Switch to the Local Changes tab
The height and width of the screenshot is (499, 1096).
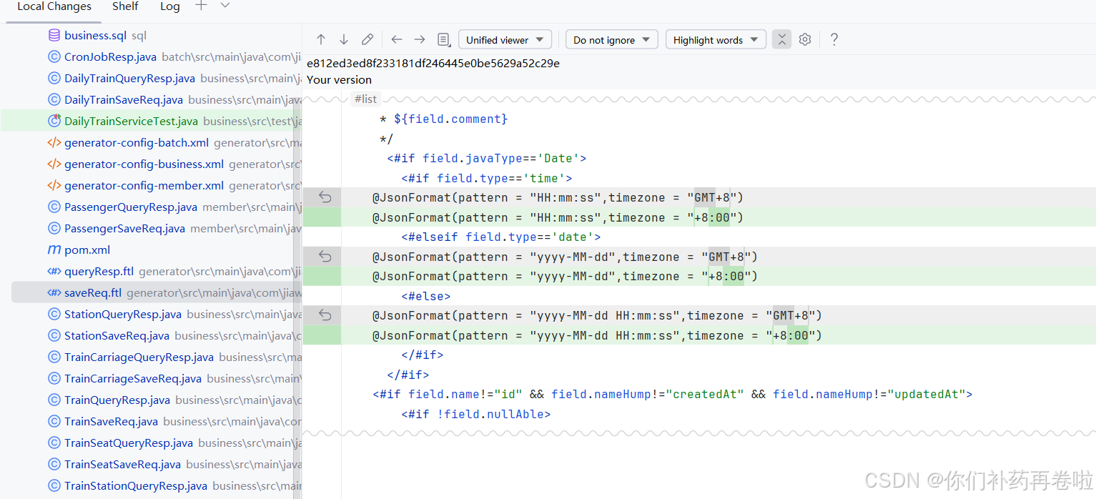54,6
